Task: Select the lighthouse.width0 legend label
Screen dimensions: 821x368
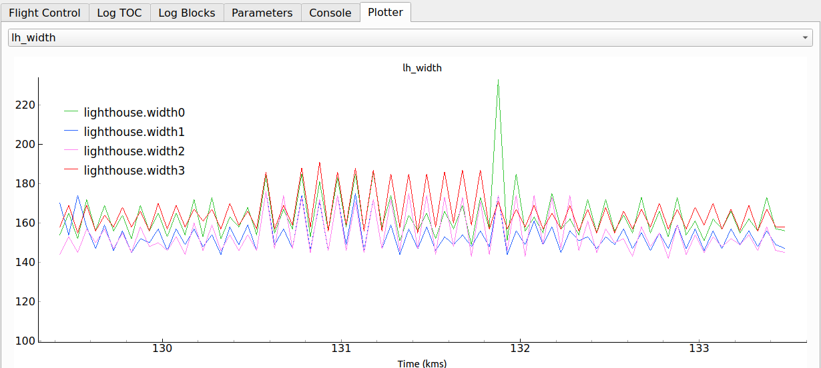Action: [x=133, y=113]
